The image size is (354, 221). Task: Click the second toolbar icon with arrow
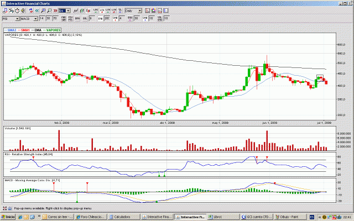pyautogui.click(x=11, y=10)
